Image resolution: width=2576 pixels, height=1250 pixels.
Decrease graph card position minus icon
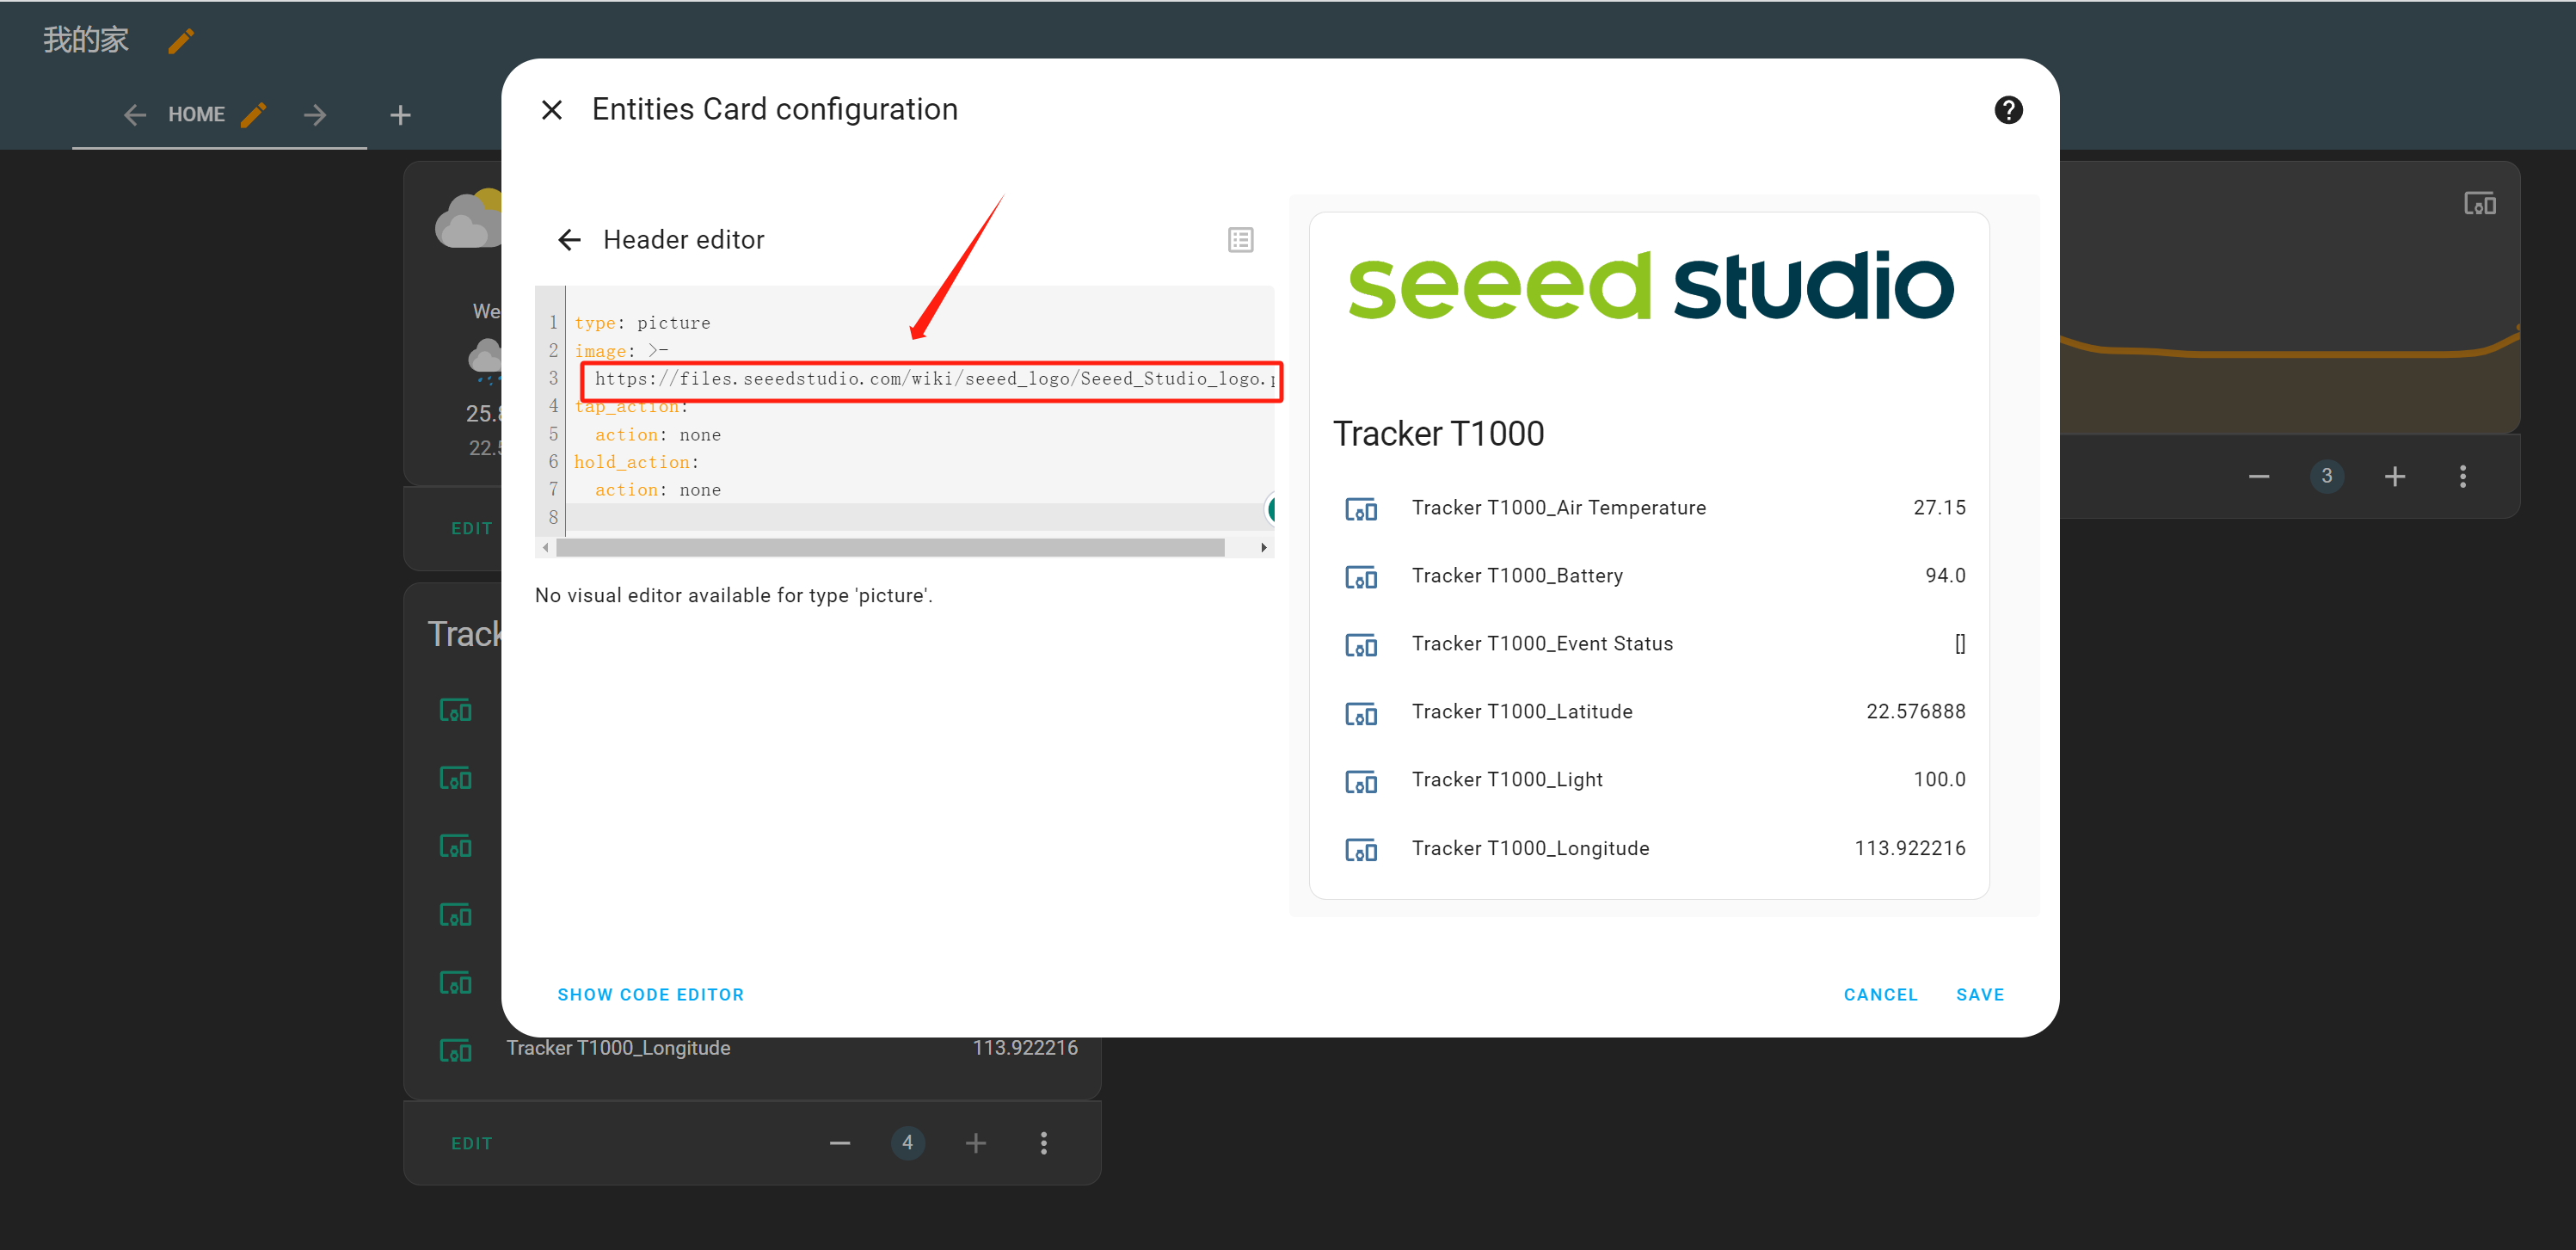[2258, 476]
